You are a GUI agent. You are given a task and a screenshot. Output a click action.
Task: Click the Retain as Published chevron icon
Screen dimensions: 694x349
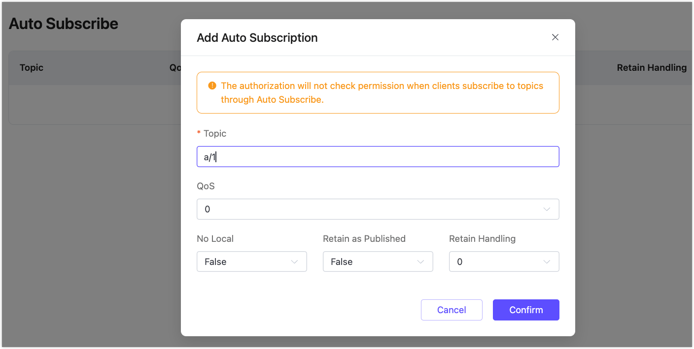tap(420, 262)
